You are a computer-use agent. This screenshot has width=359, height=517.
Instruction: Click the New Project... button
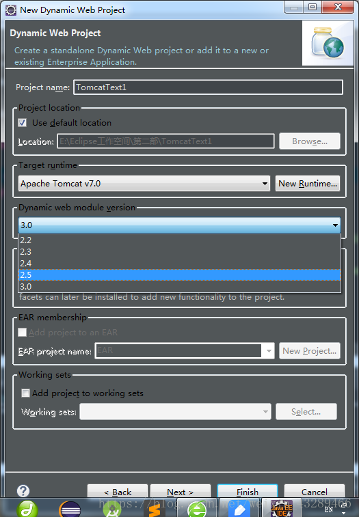pyautogui.click(x=310, y=351)
